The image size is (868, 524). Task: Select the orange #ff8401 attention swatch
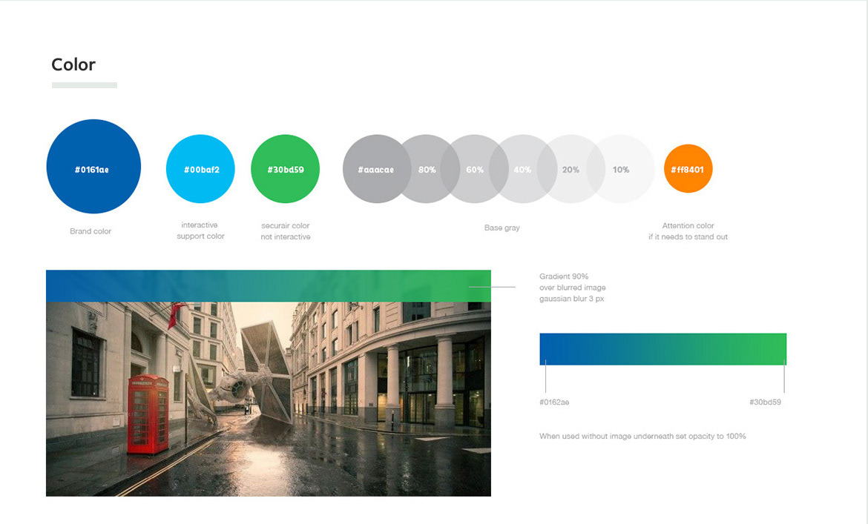[688, 168]
